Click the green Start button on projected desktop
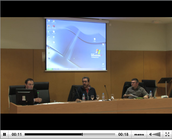The height and width of the screenshot is (139, 172). pyautogui.click(x=50, y=69)
